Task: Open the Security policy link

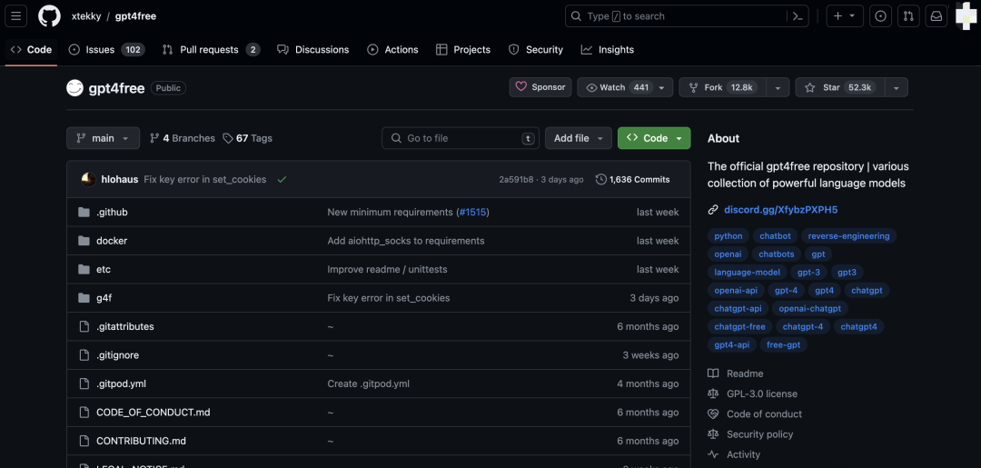Action: point(759,434)
